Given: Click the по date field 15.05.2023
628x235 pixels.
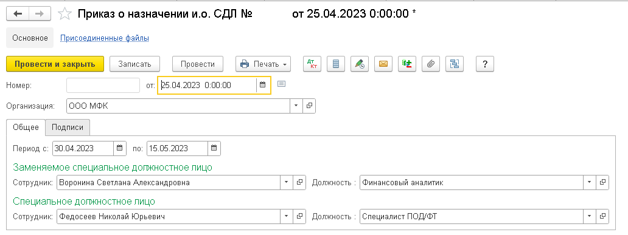Looking at the screenshot, I should coord(178,148).
